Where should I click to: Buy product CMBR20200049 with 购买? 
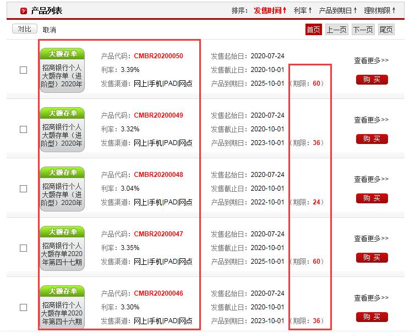(372, 139)
